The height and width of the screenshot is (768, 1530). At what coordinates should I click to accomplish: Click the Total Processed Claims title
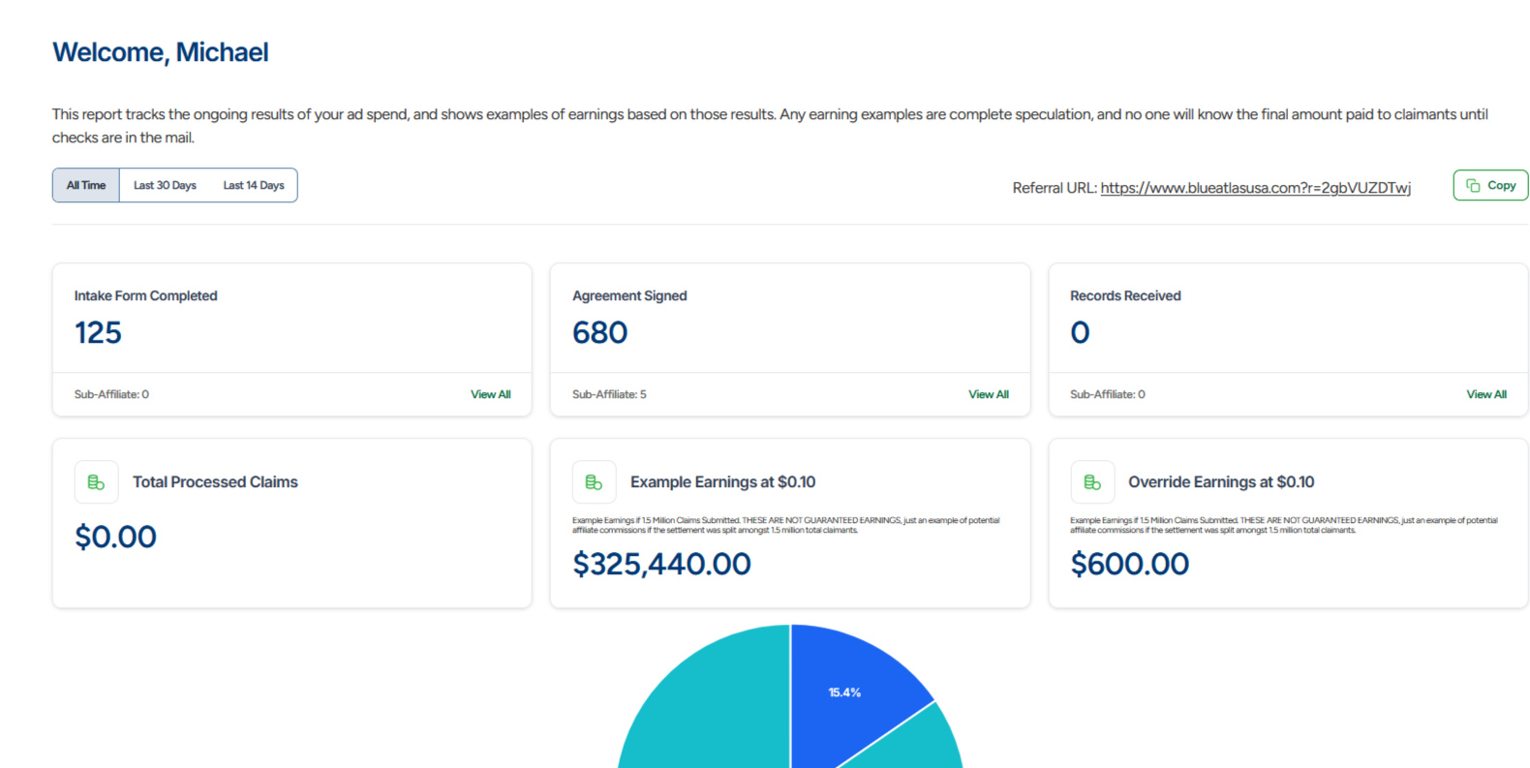click(x=215, y=481)
